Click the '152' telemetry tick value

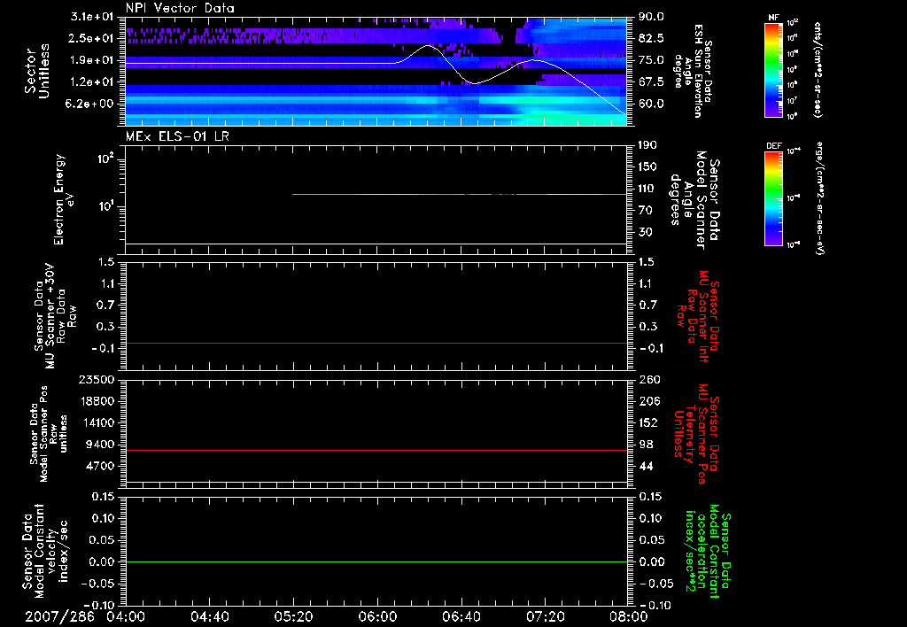(x=647, y=422)
